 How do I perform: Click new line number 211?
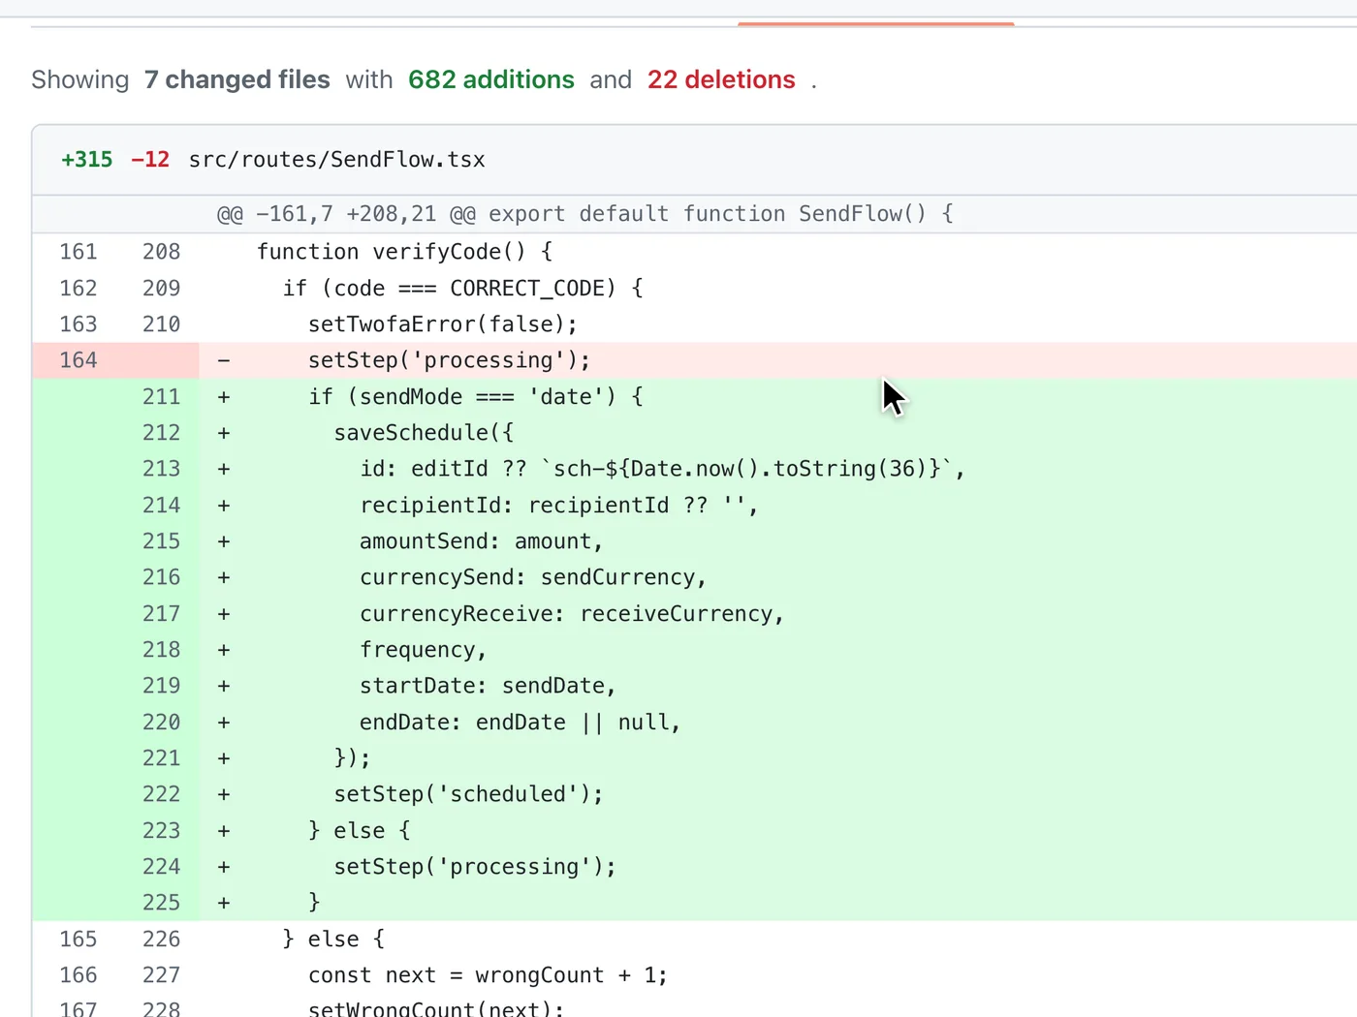[161, 397]
